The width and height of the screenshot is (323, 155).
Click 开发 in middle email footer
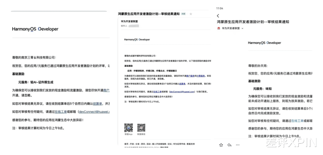(x=132, y=144)
